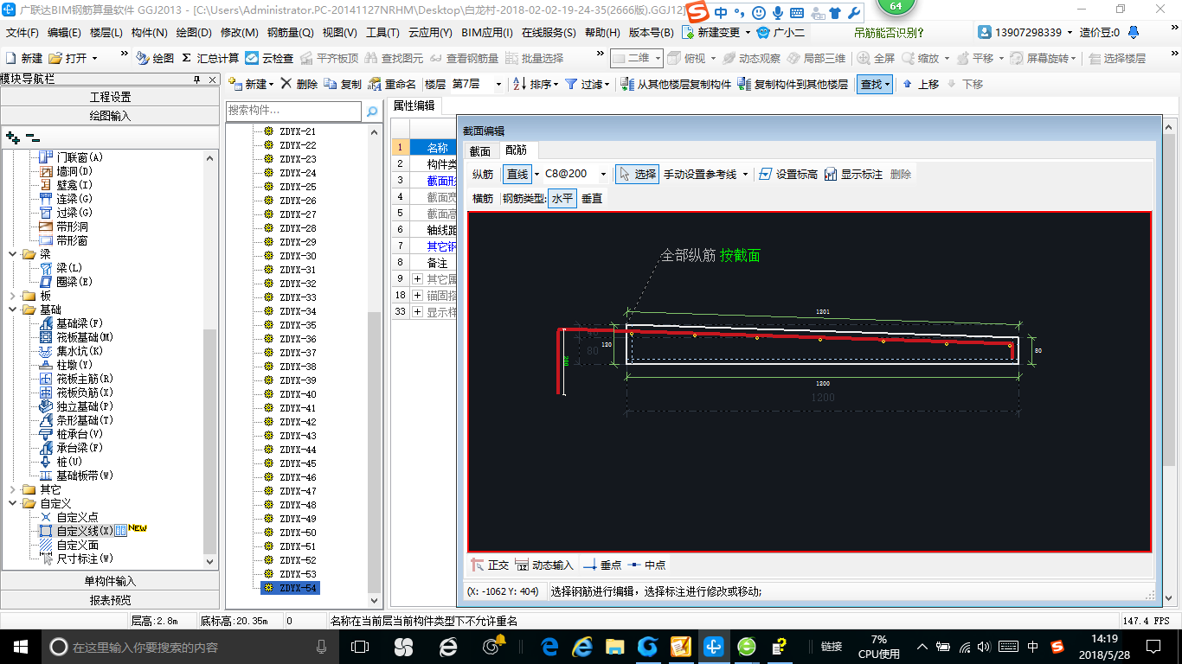The width and height of the screenshot is (1182, 664).
Task: Open the C8@200 rebar dropdown
Action: pyautogui.click(x=604, y=174)
